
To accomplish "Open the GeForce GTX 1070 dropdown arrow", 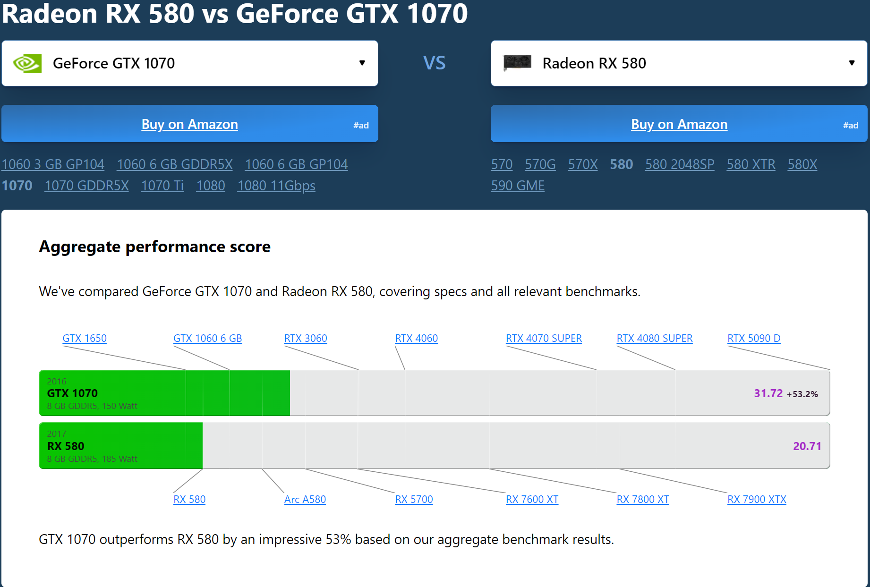I will pyautogui.click(x=362, y=63).
